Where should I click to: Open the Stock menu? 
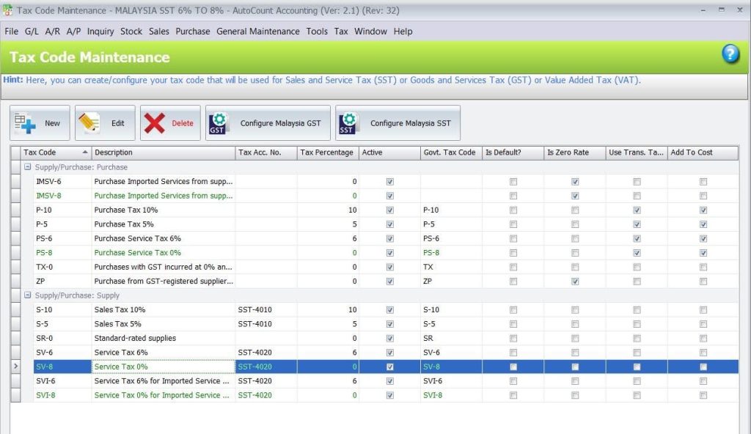(x=131, y=32)
